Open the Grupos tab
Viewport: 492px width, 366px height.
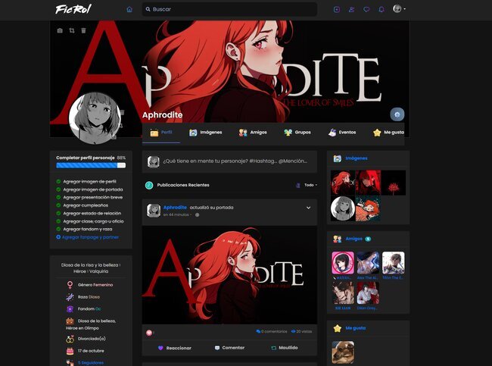(297, 133)
